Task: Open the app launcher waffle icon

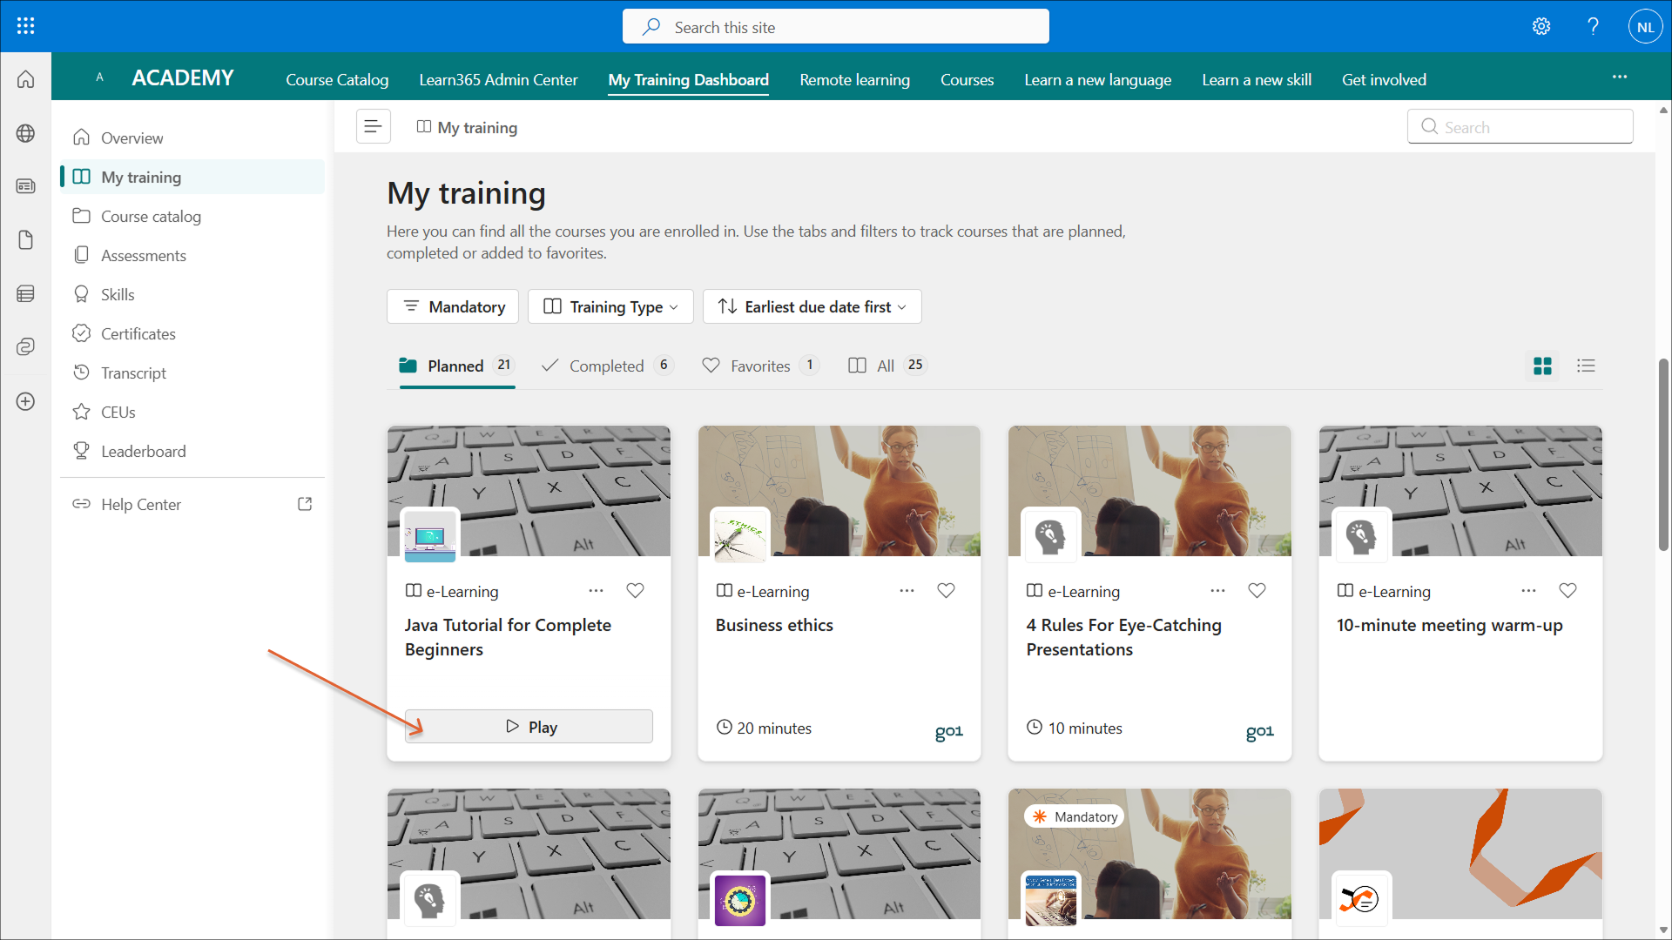Action: [x=25, y=26]
